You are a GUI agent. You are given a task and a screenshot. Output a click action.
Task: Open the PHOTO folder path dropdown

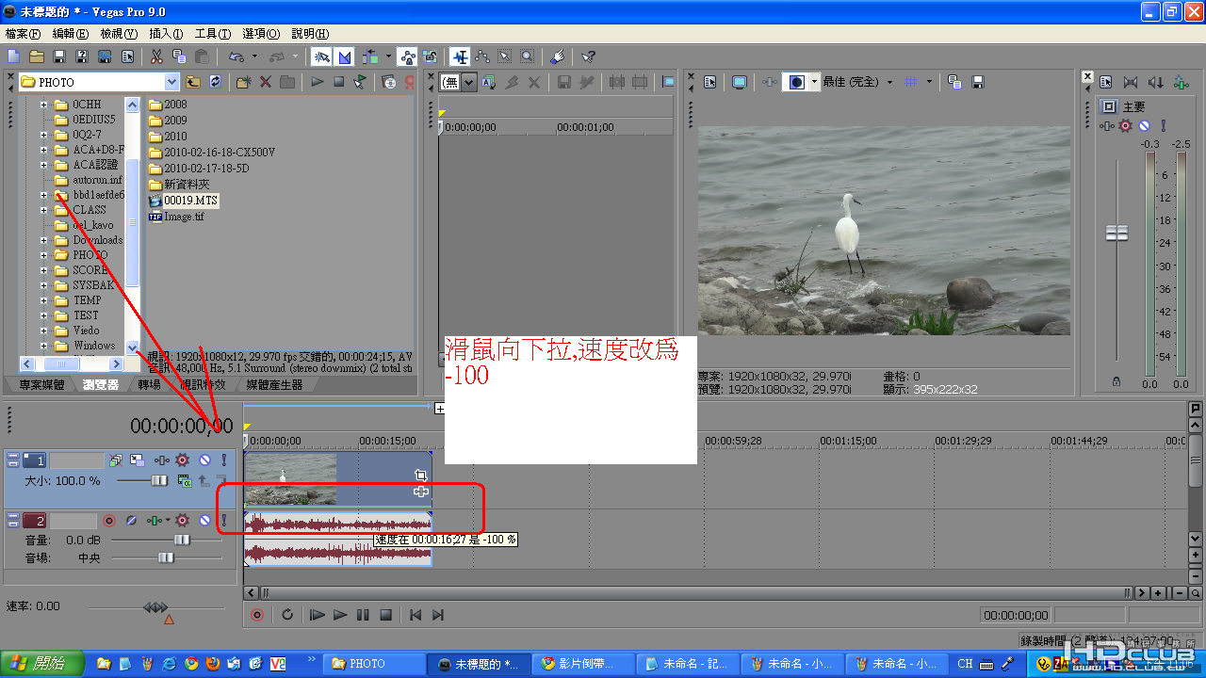point(171,82)
